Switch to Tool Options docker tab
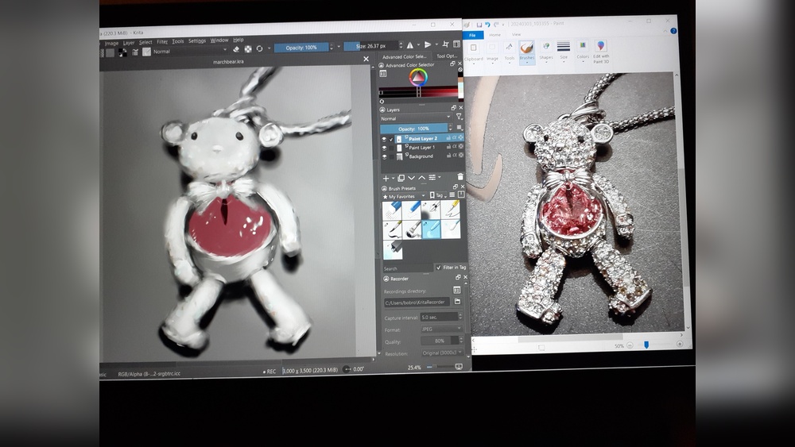The image size is (795, 447). (x=447, y=56)
